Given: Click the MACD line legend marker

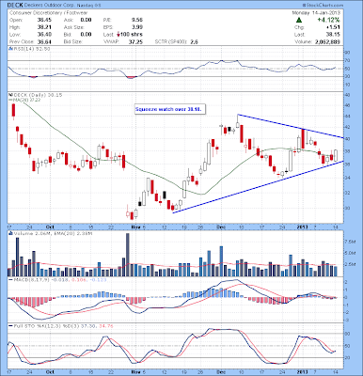Looking at the screenshot, I should tap(10, 279).
